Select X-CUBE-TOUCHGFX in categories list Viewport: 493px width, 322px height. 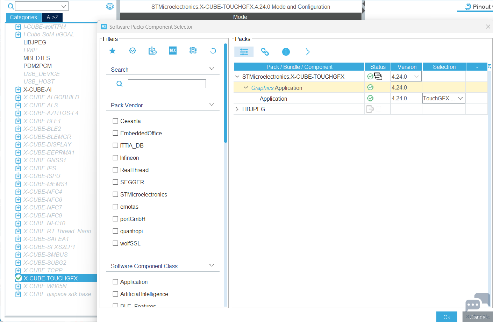coord(51,278)
